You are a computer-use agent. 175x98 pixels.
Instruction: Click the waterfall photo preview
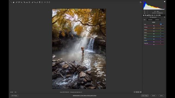point(79,49)
